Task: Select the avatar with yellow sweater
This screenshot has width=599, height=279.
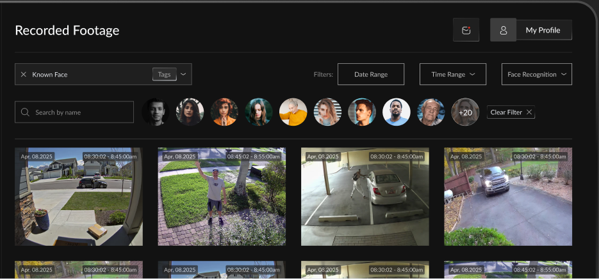Action: coord(293,112)
